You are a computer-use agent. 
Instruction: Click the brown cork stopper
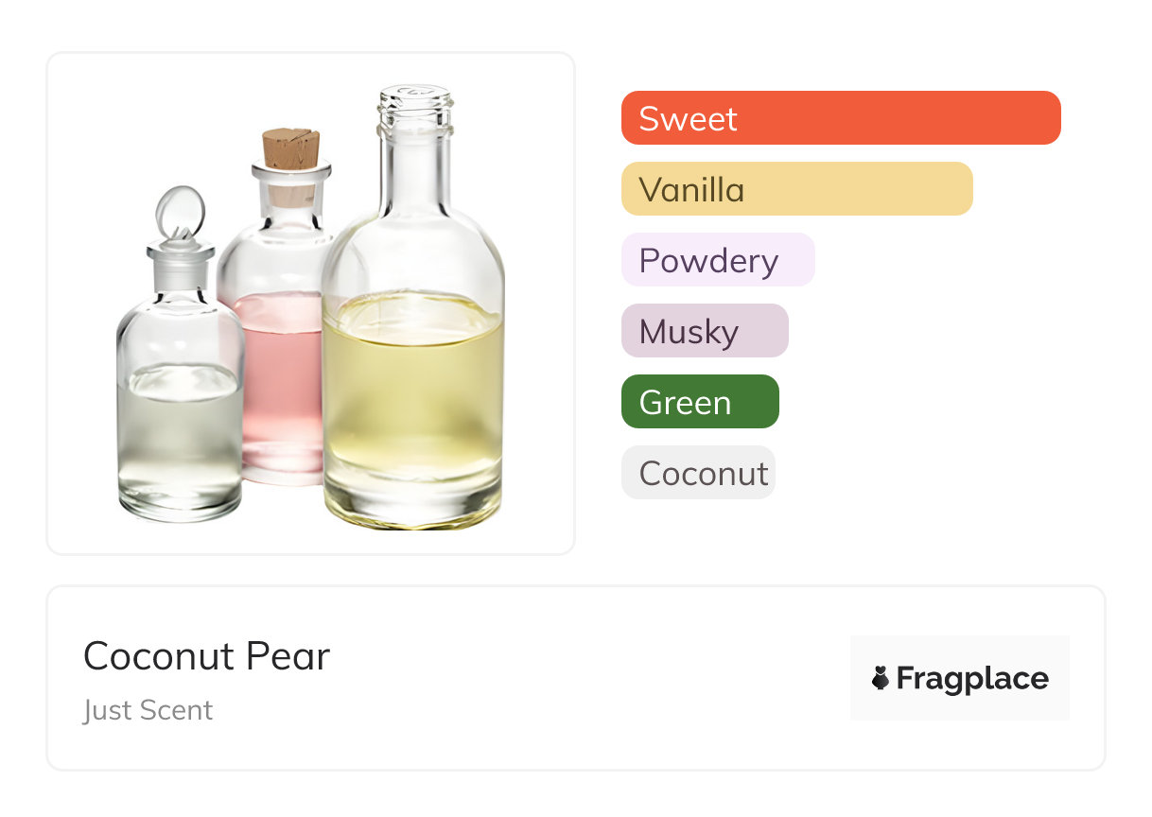[x=290, y=148]
